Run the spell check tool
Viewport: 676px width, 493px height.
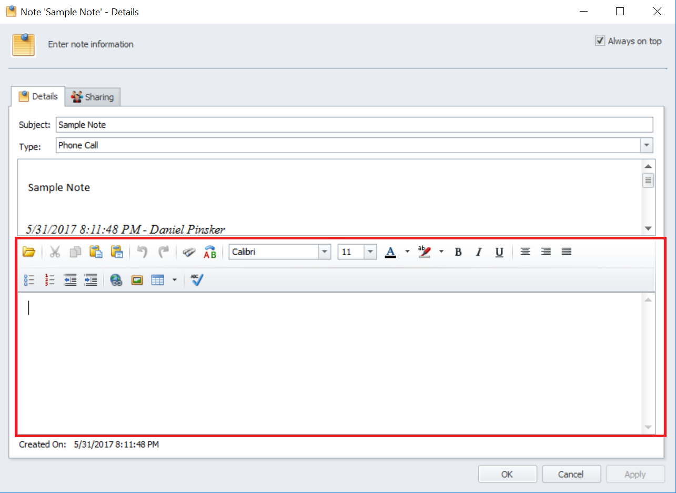197,280
